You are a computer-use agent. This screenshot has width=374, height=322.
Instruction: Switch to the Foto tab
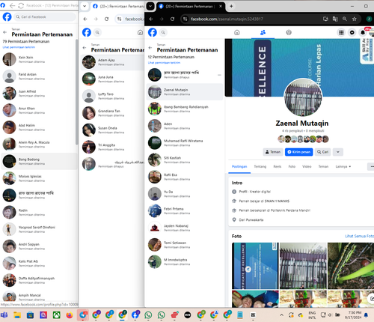point(292,166)
